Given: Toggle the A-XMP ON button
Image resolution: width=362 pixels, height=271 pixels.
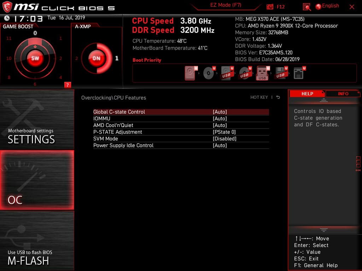Looking at the screenshot, I should (97, 58).
